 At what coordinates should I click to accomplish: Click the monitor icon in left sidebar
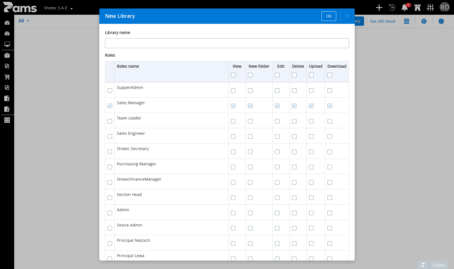tap(7, 44)
